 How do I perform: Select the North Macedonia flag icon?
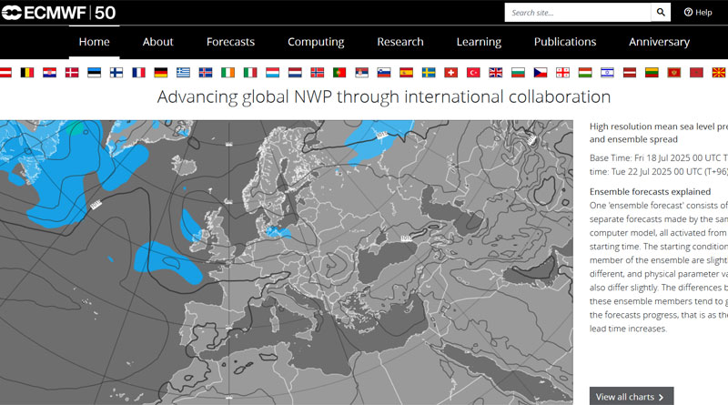[x=718, y=73]
